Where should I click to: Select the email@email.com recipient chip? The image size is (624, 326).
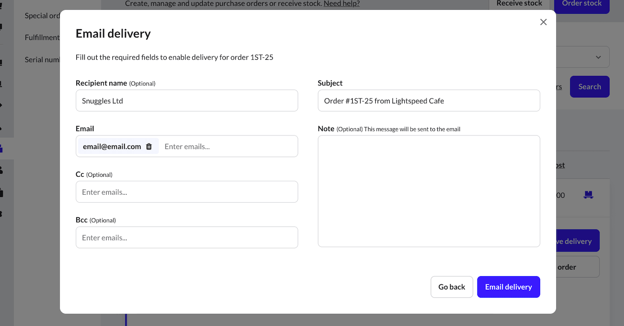pyautogui.click(x=118, y=147)
